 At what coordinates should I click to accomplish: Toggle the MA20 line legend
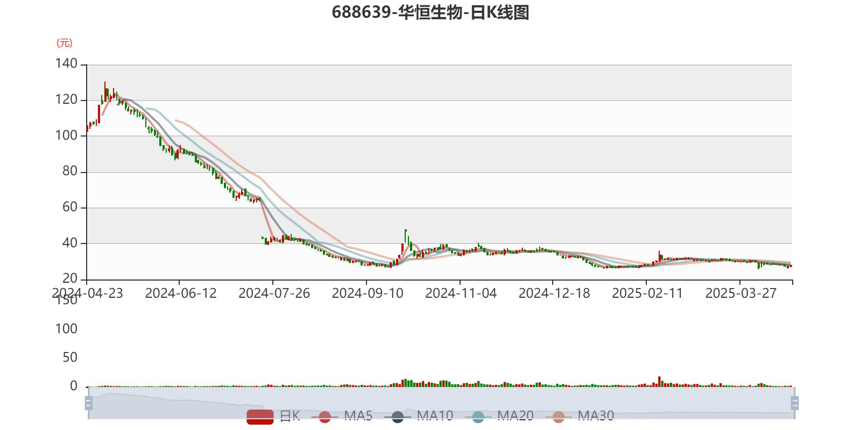(499, 416)
